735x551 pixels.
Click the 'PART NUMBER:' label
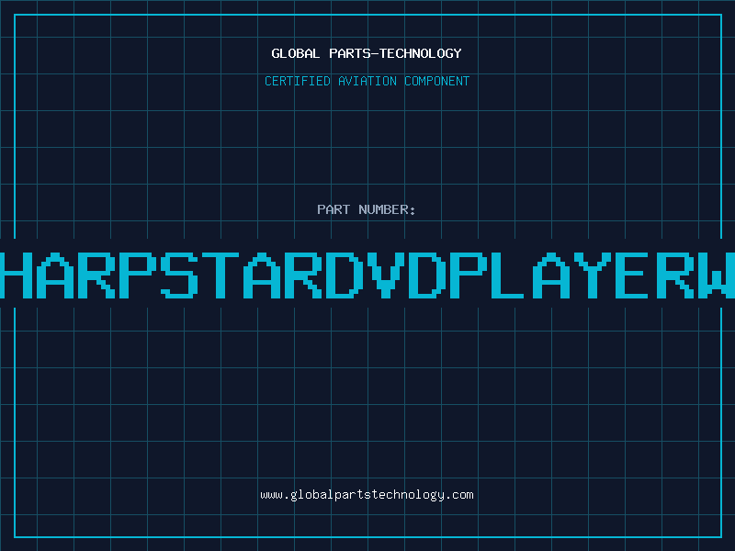coord(367,209)
